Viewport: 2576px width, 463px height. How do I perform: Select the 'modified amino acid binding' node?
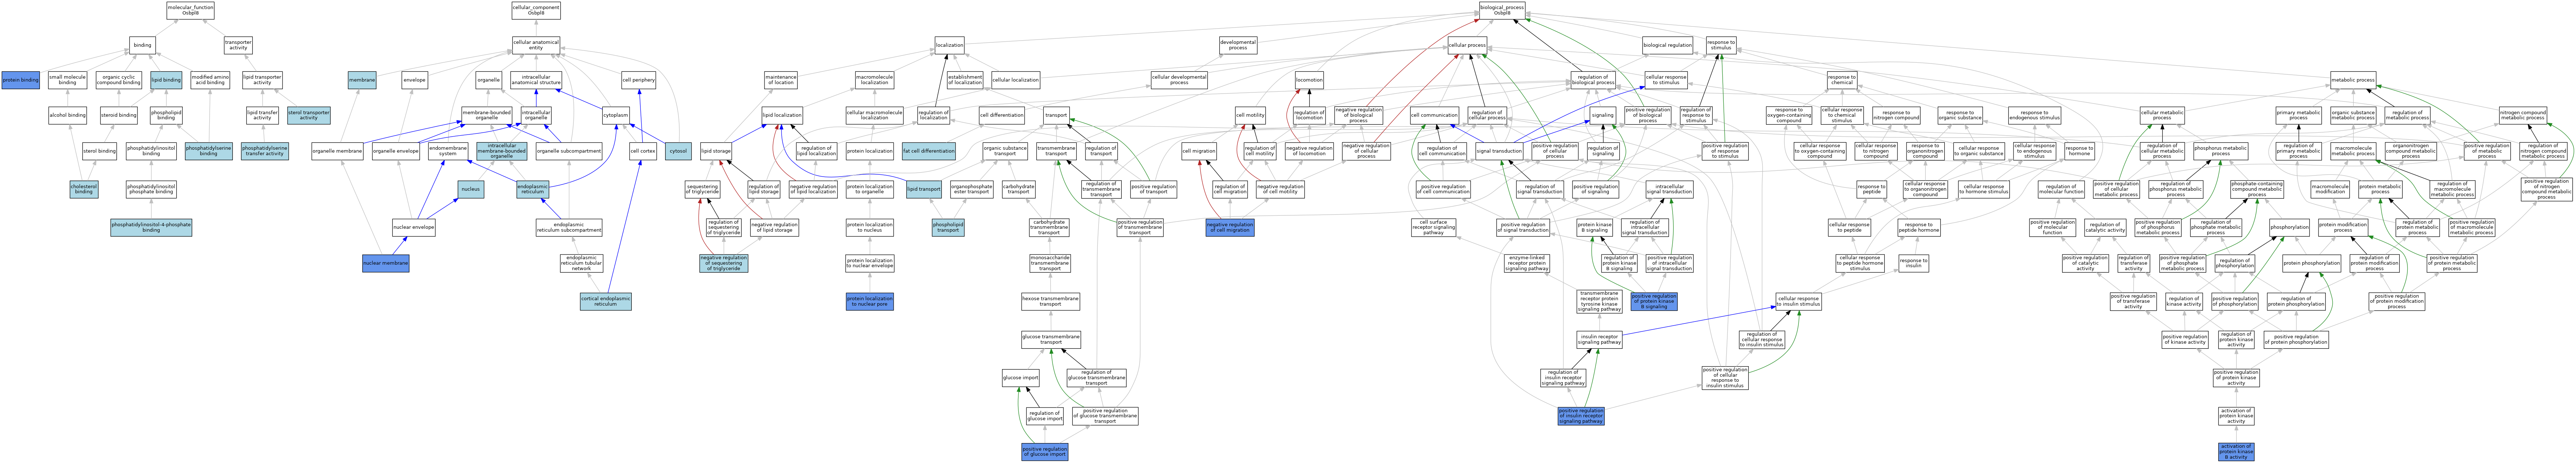point(210,80)
